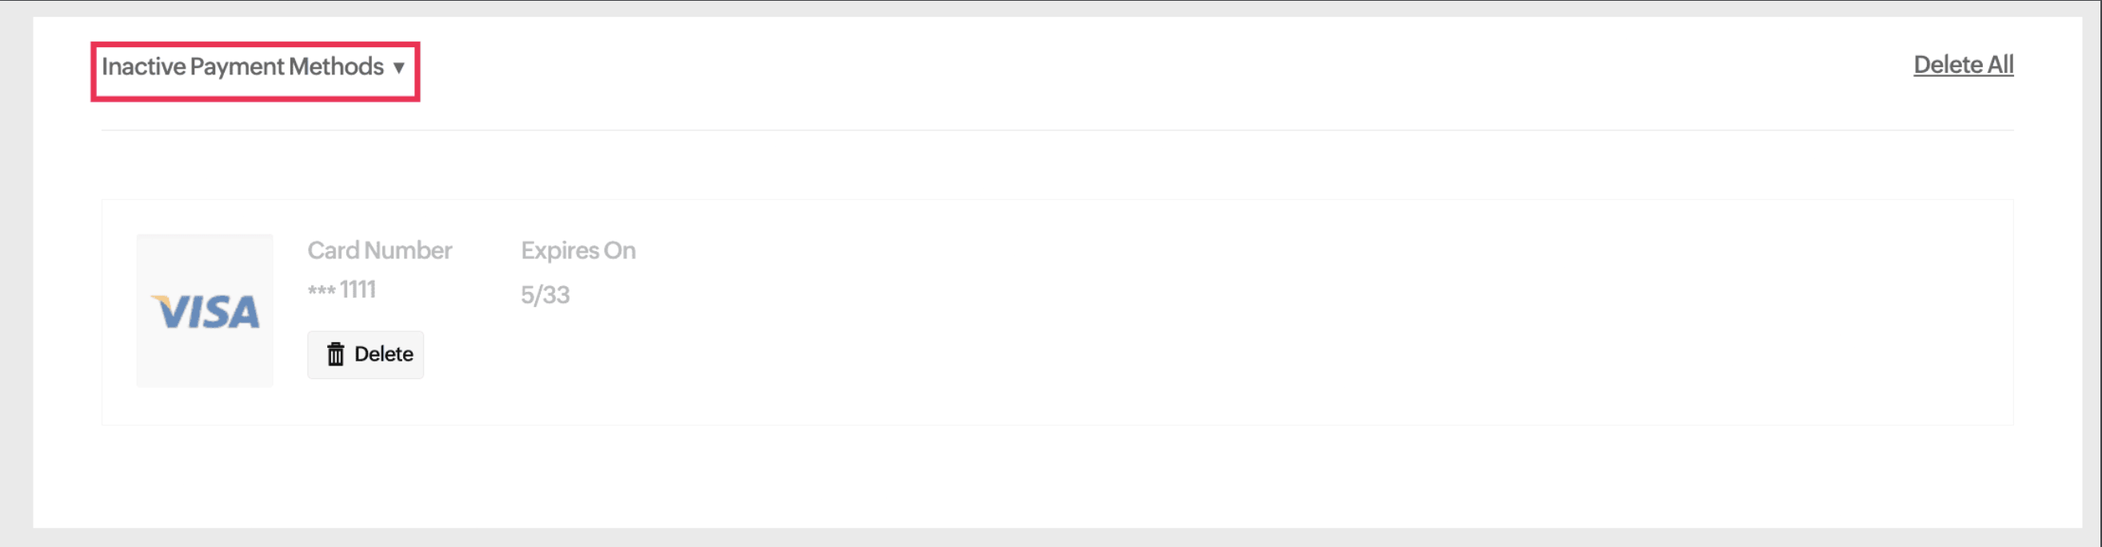
Task: Click the Delete All link
Action: [1963, 65]
